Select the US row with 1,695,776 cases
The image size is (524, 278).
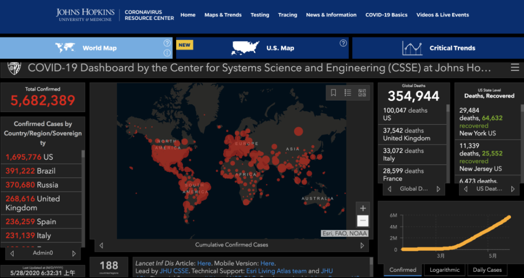[x=41, y=157]
